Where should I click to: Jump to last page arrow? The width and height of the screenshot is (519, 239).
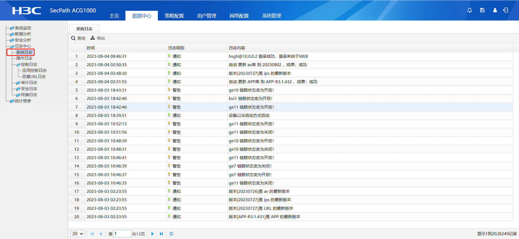click(161, 234)
